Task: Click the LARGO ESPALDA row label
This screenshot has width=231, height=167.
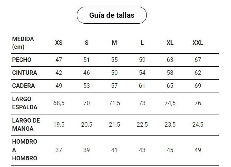Action: (x=25, y=103)
